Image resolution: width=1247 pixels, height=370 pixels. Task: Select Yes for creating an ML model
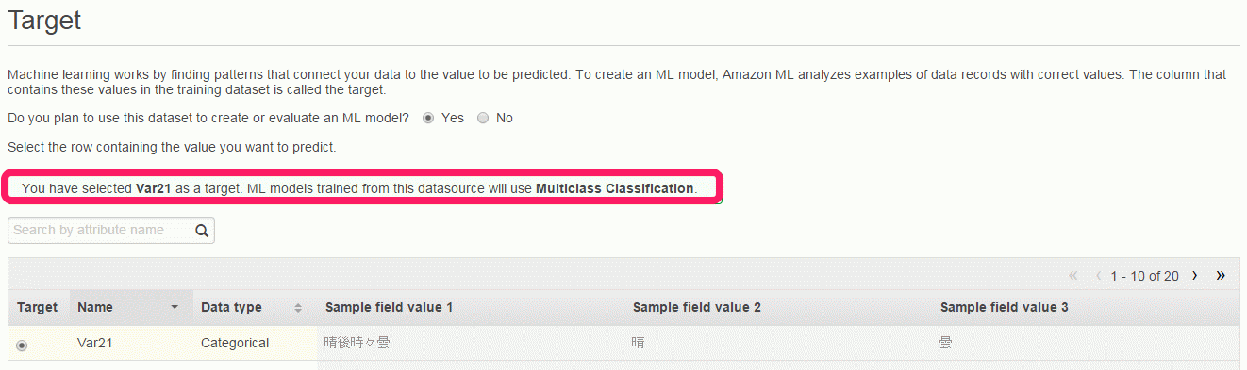(428, 119)
